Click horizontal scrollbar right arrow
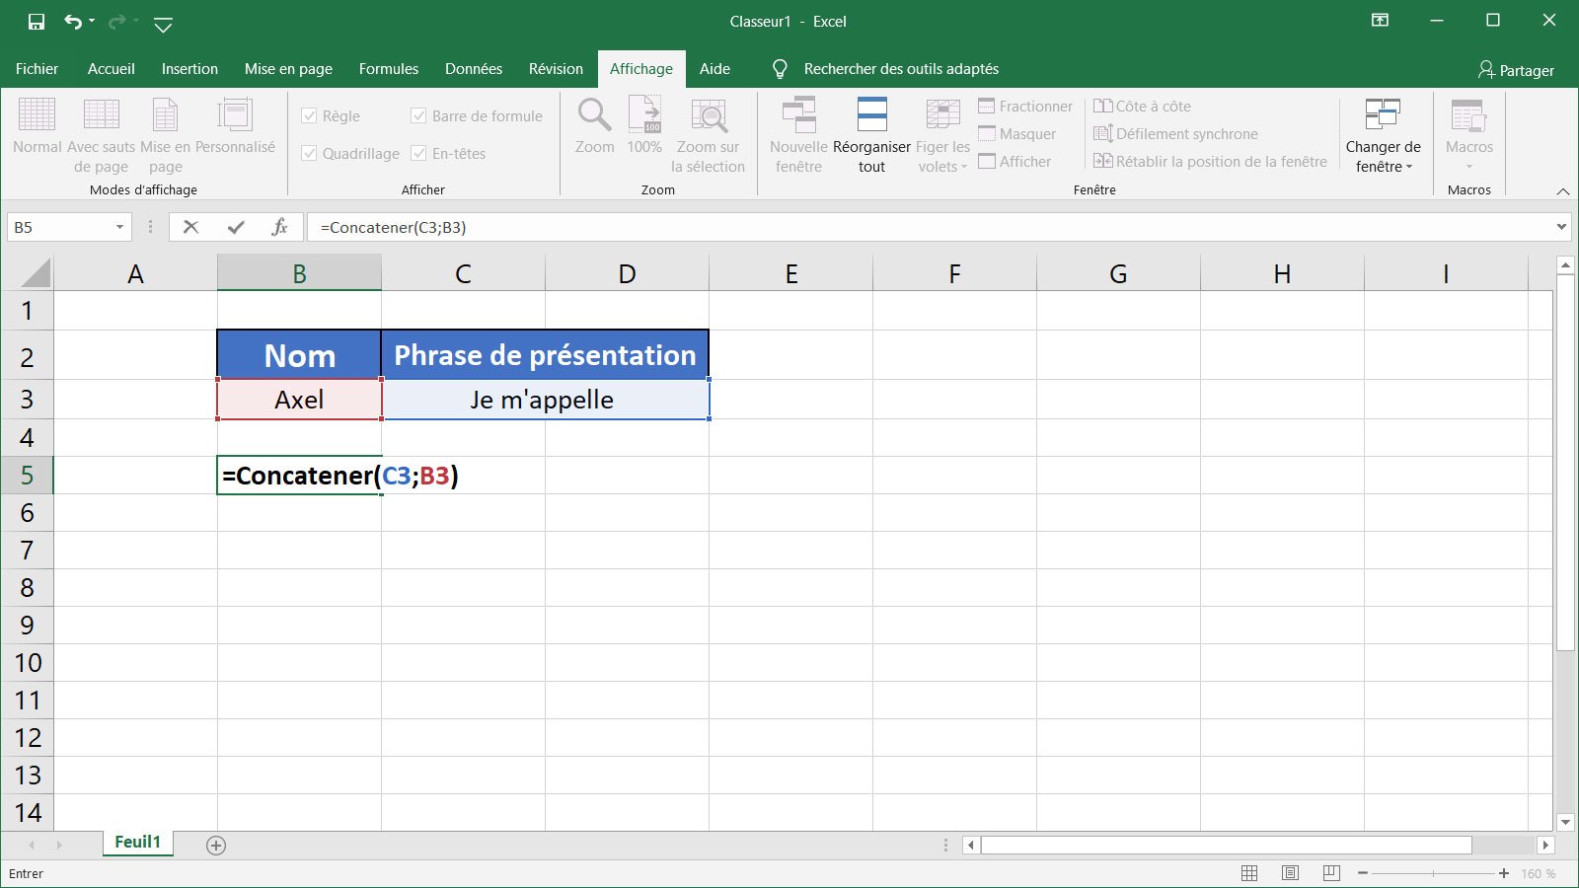Viewport: 1579px width, 888px height. click(x=1545, y=845)
